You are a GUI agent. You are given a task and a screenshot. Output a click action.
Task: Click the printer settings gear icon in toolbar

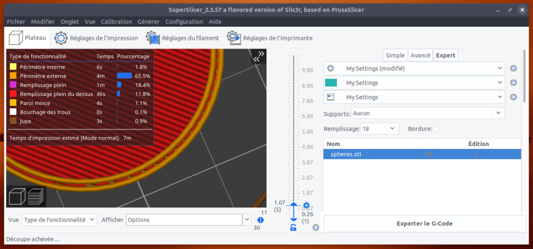point(233,38)
